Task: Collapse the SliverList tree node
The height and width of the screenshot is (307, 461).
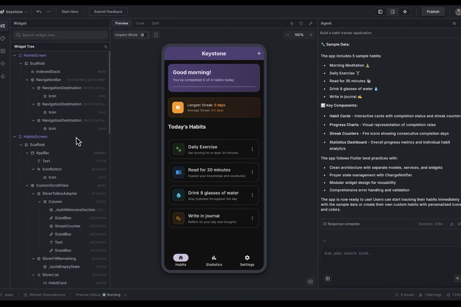Action: (x=33, y=275)
